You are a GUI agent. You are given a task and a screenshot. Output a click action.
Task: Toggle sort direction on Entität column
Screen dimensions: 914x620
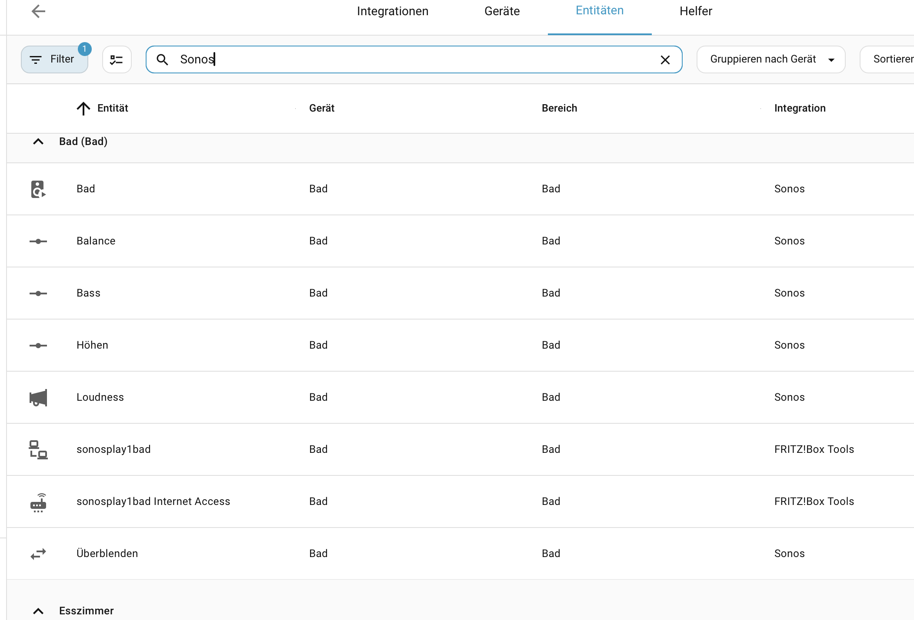click(x=83, y=108)
